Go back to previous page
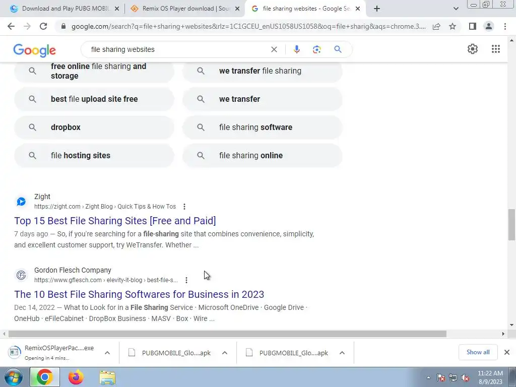This screenshot has height=387, width=516. (11, 26)
